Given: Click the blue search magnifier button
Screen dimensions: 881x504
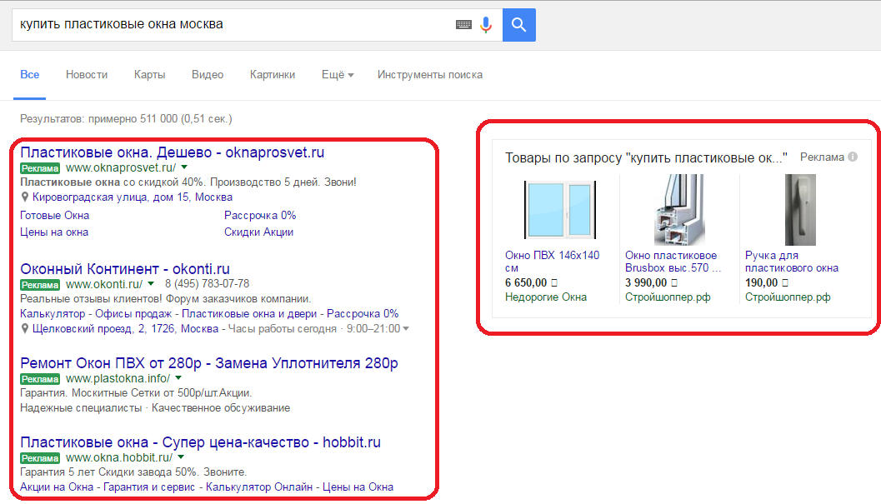Looking at the screenshot, I should click(x=518, y=25).
